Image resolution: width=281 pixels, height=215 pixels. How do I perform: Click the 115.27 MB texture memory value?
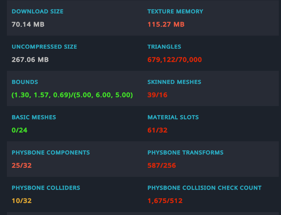[x=166, y=24]
